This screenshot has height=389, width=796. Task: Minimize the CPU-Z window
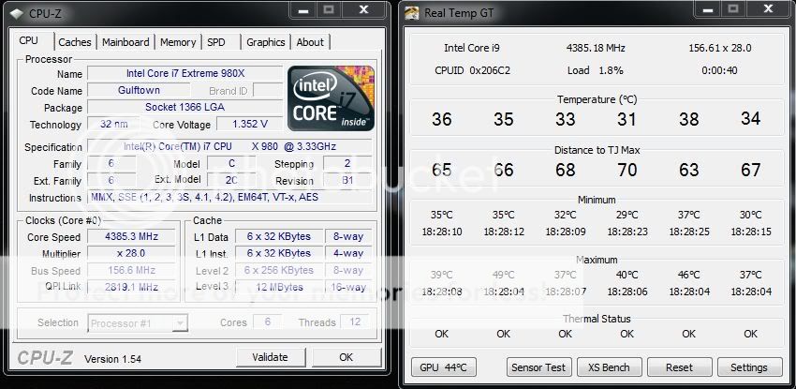(x=304, y=9)
